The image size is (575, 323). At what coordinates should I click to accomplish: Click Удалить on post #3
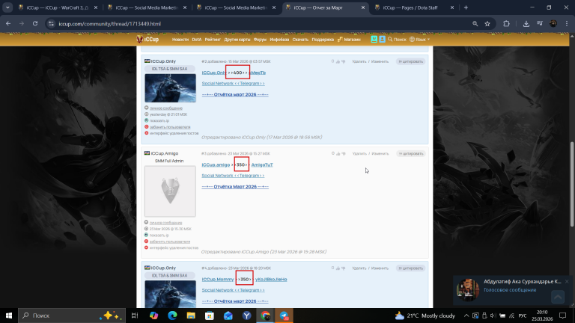[x=359, y=153]
